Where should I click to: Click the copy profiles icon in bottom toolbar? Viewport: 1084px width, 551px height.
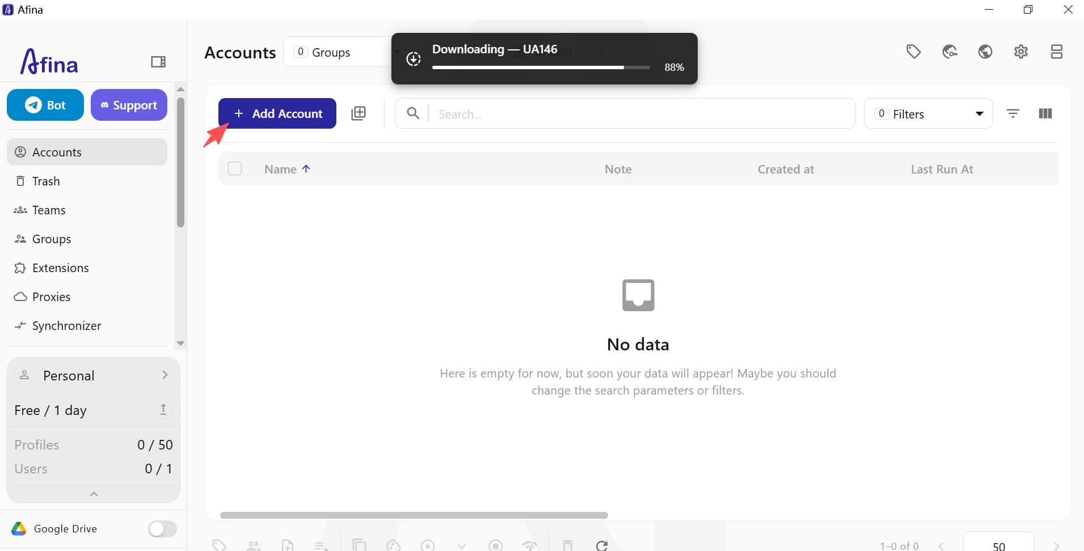pyautogui.click(x=359, y=545)
